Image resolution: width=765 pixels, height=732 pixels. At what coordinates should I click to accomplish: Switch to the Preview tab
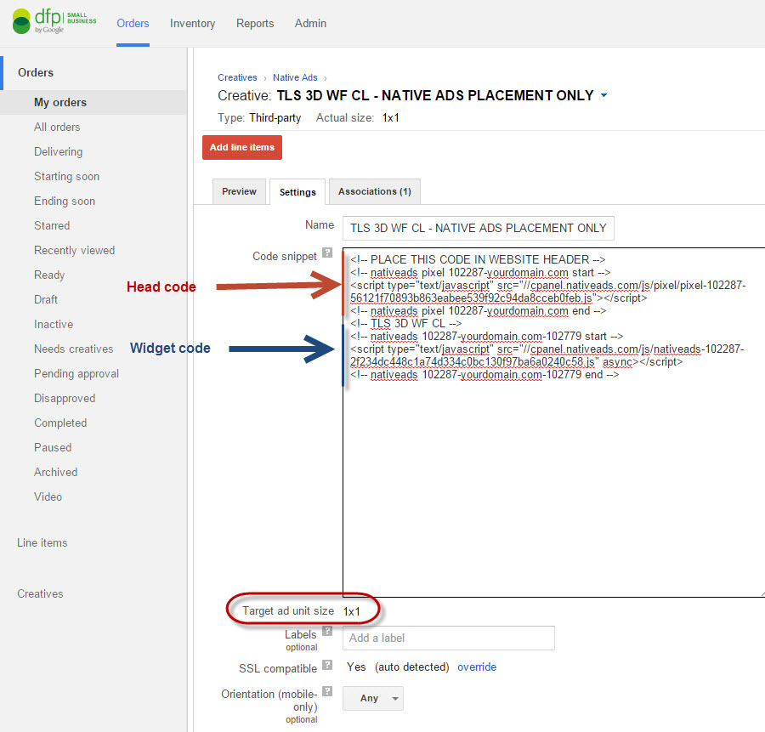(x=239, y=191)
